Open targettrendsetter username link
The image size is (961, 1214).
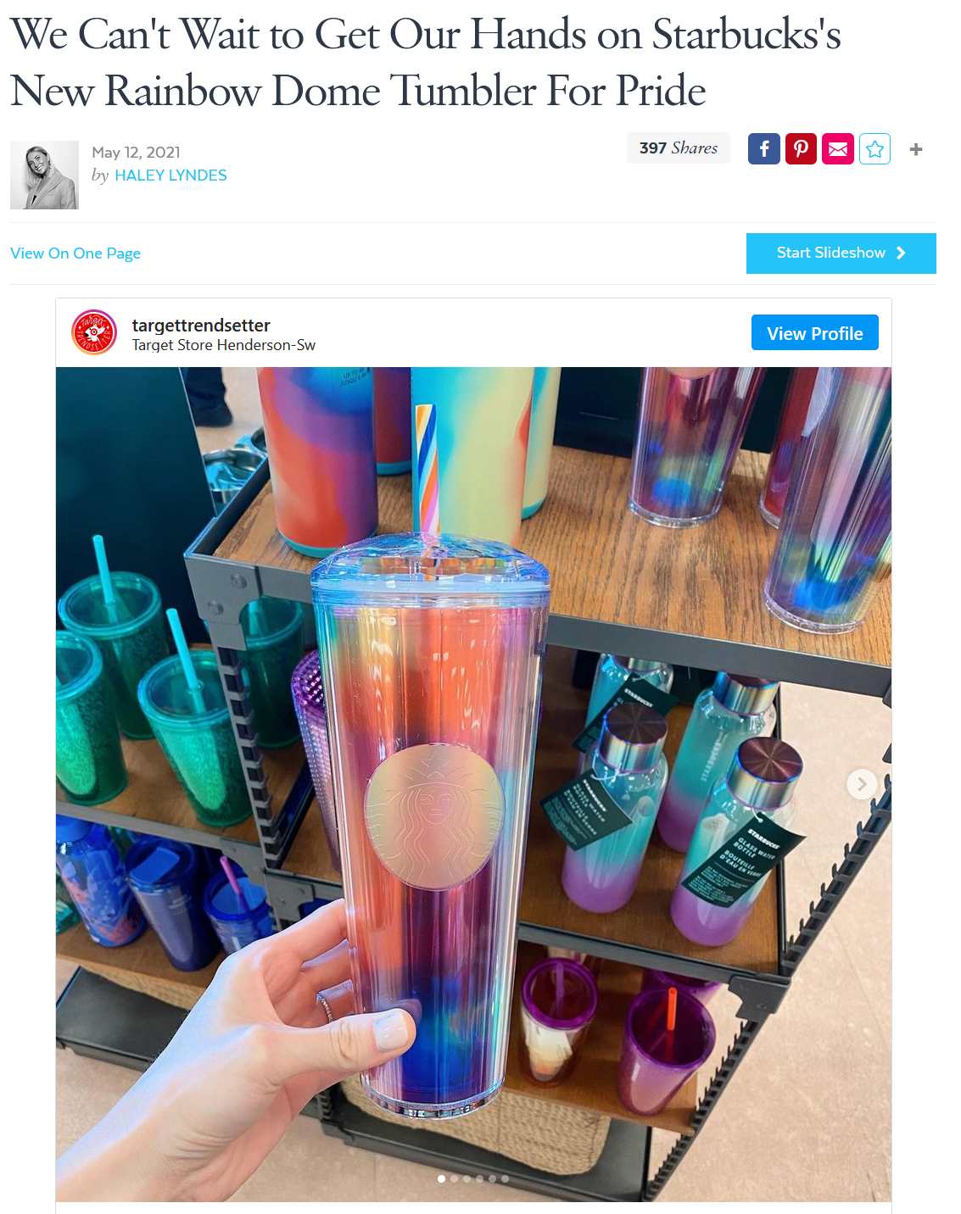point(201,326)
